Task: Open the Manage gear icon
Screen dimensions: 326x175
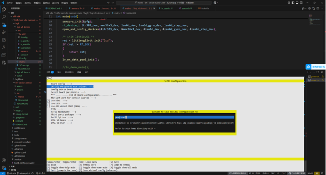Action: point(4,168)
